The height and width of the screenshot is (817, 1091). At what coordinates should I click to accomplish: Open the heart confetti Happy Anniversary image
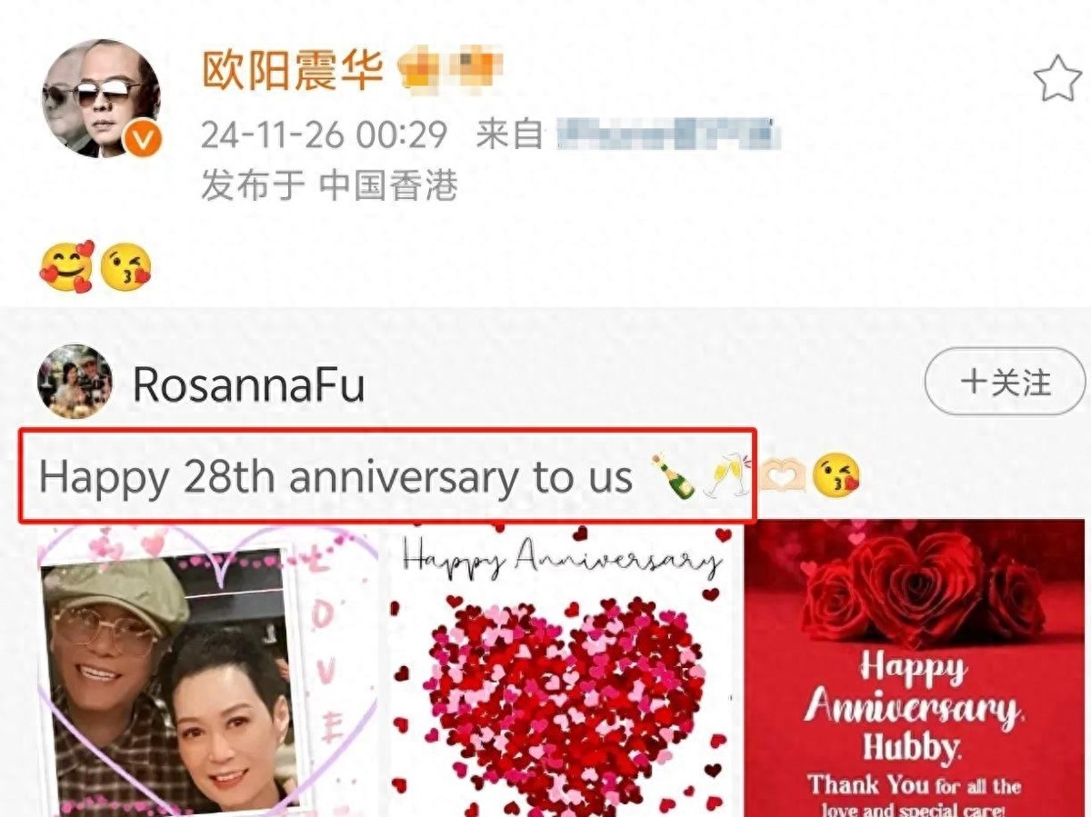coord(561,671)
